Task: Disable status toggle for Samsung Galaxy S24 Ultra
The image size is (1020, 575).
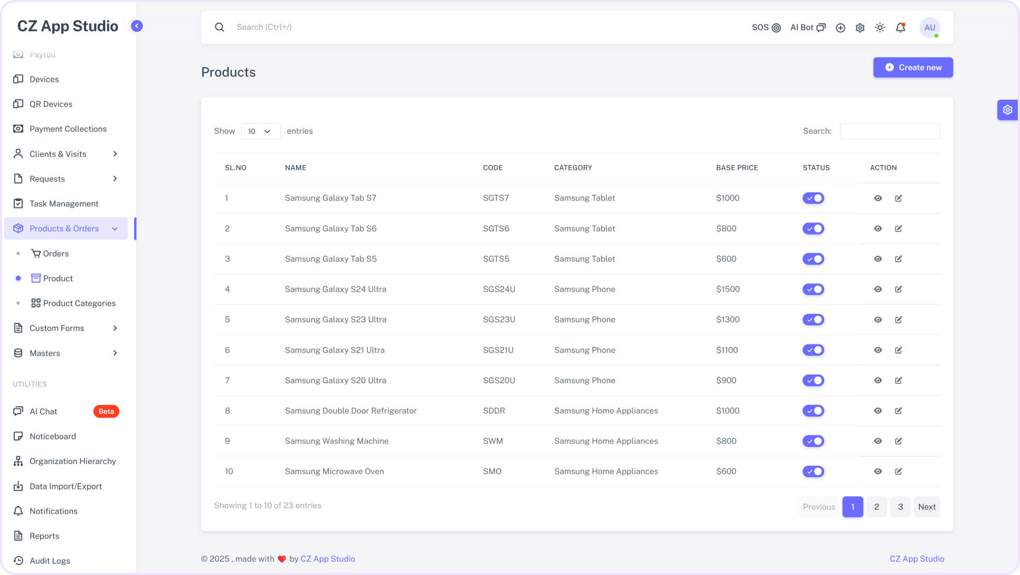Action: (813, 289)
